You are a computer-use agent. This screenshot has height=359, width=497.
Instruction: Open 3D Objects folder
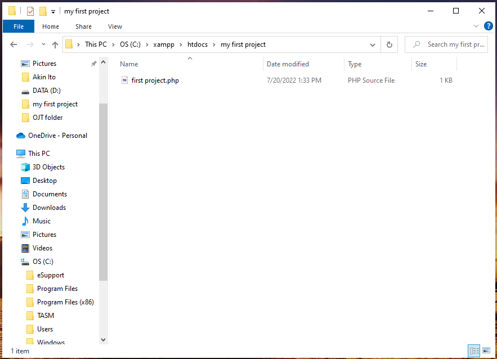point(48,167)
